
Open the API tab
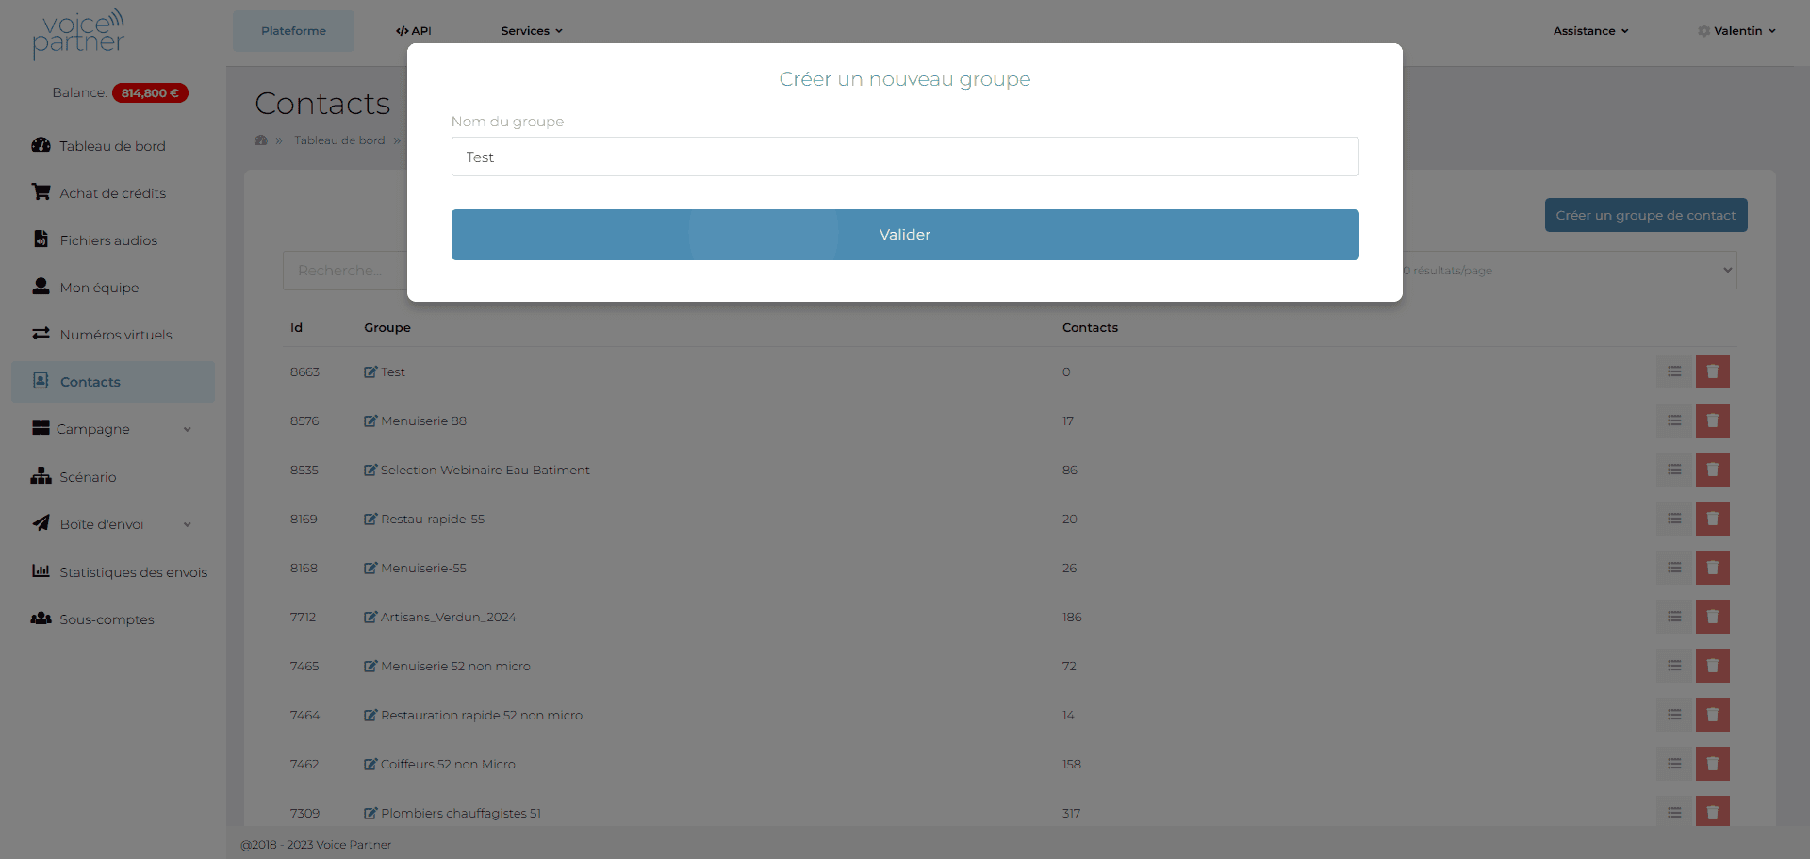click(414, 31)
